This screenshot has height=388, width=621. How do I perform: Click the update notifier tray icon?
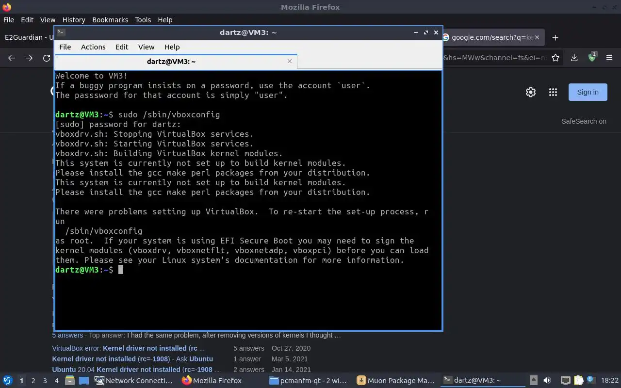590,380
